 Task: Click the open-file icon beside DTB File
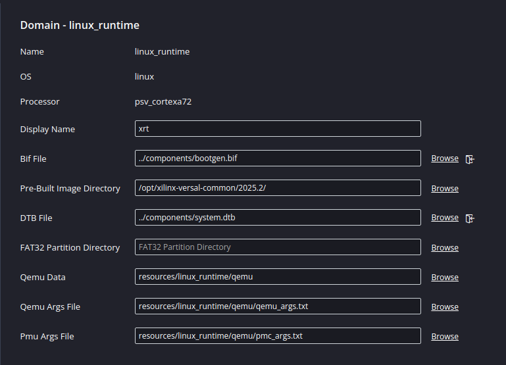pos(470,218)
